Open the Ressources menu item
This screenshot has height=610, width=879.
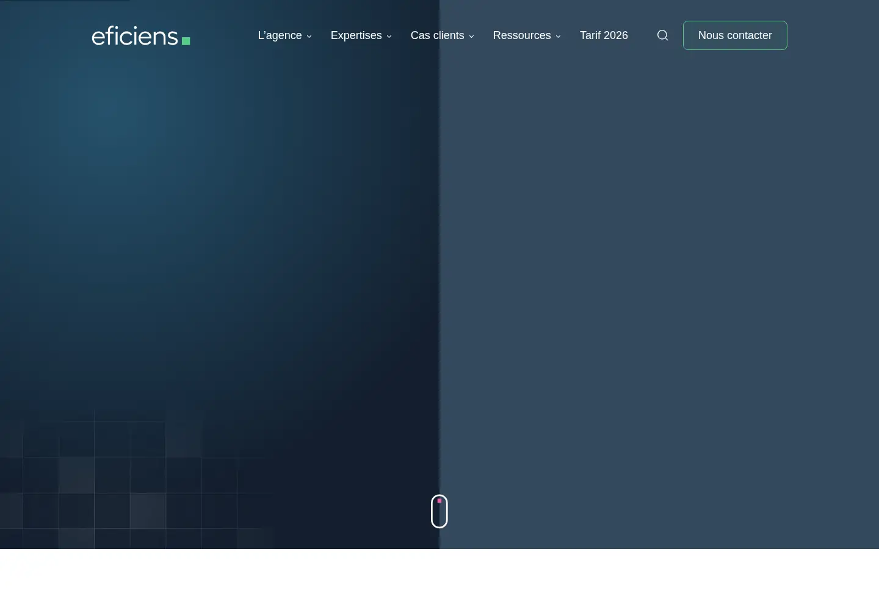tap(522, 35)
